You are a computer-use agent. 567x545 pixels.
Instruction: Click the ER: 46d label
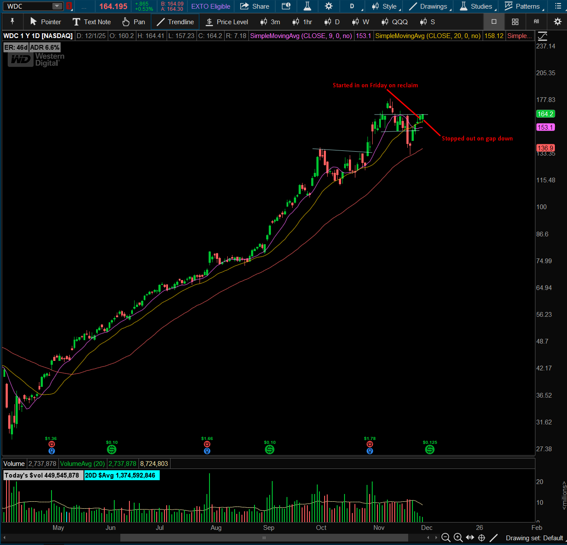pyautogui.click(x=16, y=48)
